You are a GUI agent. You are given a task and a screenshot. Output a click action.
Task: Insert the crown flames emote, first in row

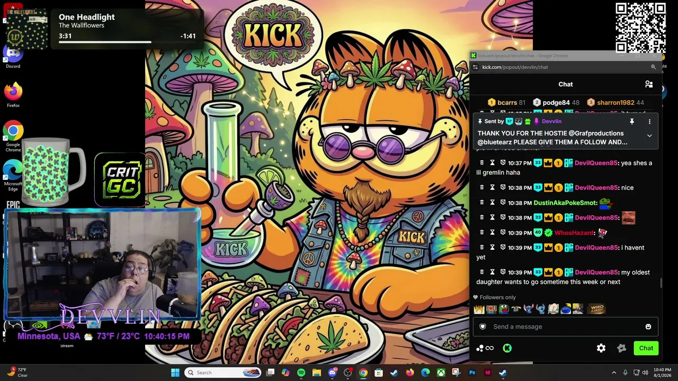pyautogui.click(x=479, y=309)
